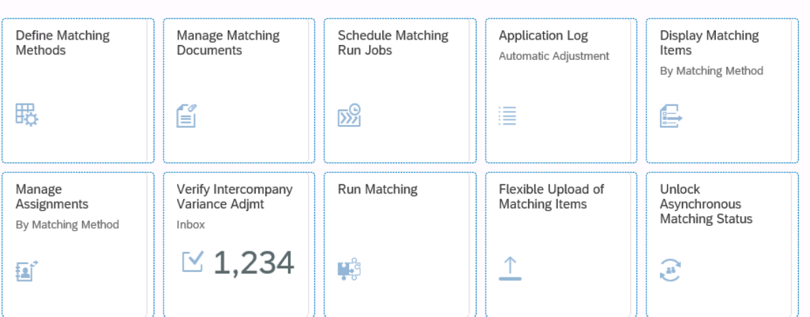Click the Manage Matching Documents clipboard icon
Viewport: 810px width, 317px height.
(187, 116)
